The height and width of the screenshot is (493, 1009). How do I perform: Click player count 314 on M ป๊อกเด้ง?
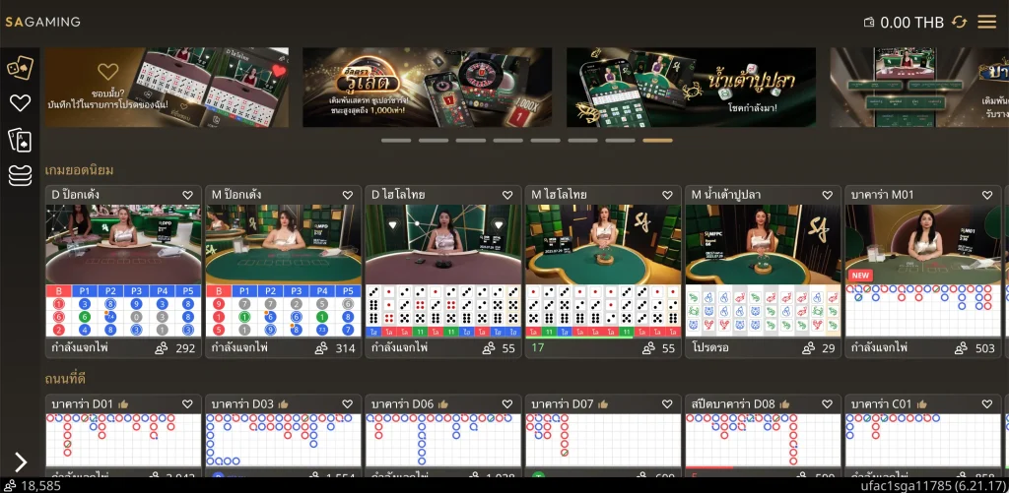click(x=335, y=348)
